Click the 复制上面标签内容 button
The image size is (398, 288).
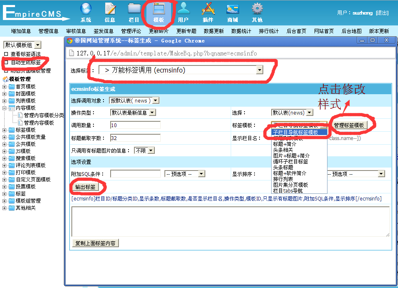tap(96, 243)
